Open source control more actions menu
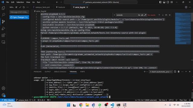The image size is (193, 108). [27, 7]
